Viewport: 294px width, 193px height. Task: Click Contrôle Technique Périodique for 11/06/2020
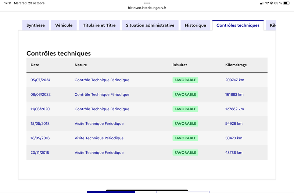tap(102, 109)
